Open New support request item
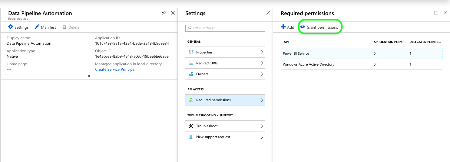This screenshot has width=450, height=162. [225, 137]
